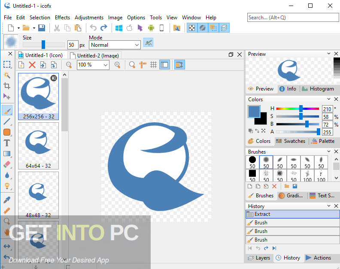Image resolution: width=340 pixels, height=269 pixels.
Task: Switch to the Swatches tab
Action: click(x=291, y=141)
